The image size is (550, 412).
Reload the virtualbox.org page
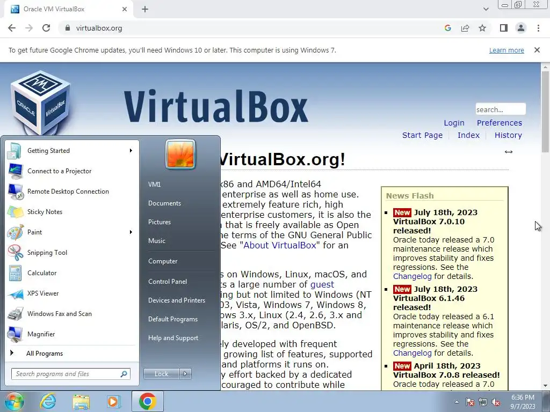coord(46,28)
